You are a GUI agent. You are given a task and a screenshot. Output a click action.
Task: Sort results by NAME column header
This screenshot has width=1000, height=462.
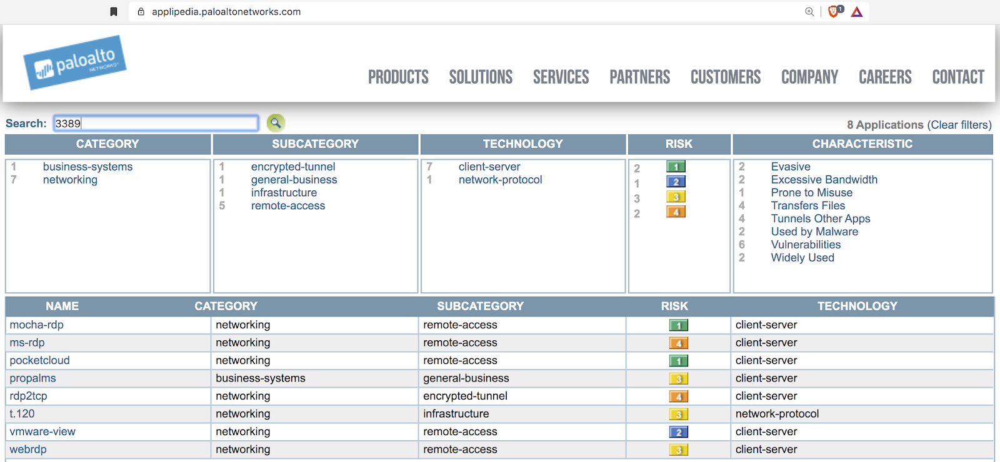click(x=62, y=307)
